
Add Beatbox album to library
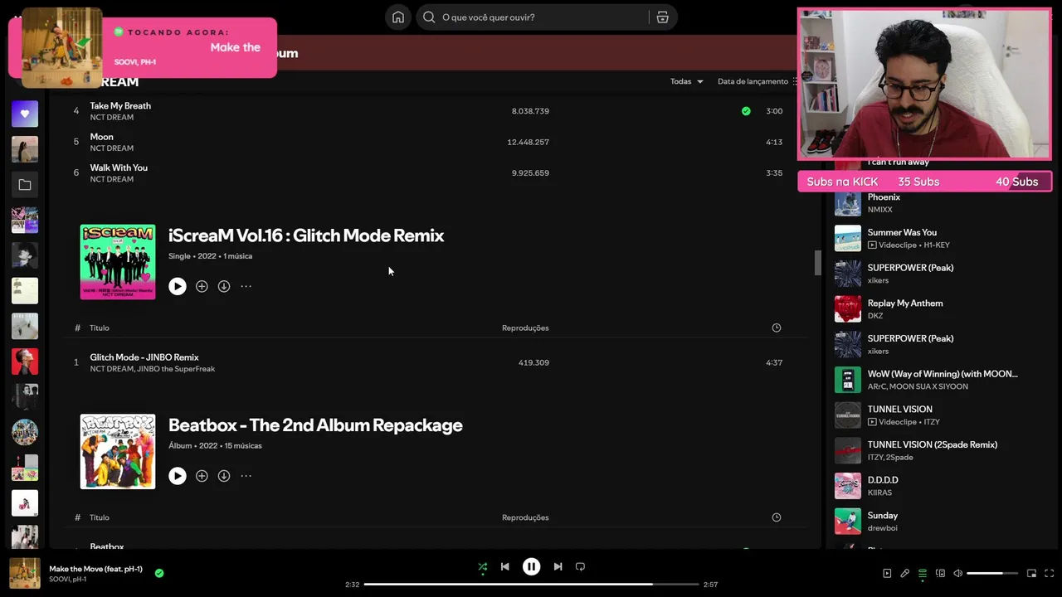point(202,476)
